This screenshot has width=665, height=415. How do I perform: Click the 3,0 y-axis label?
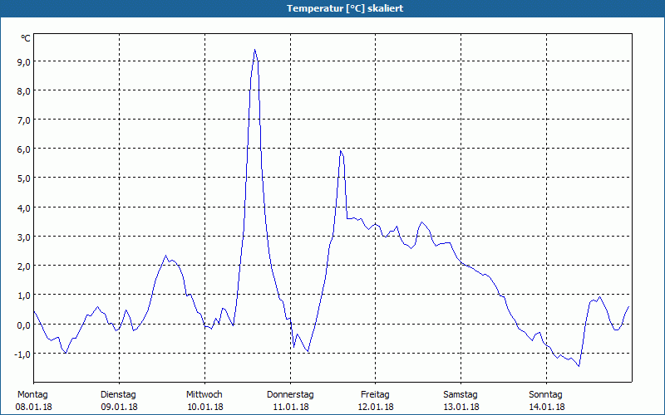[23, 237]
